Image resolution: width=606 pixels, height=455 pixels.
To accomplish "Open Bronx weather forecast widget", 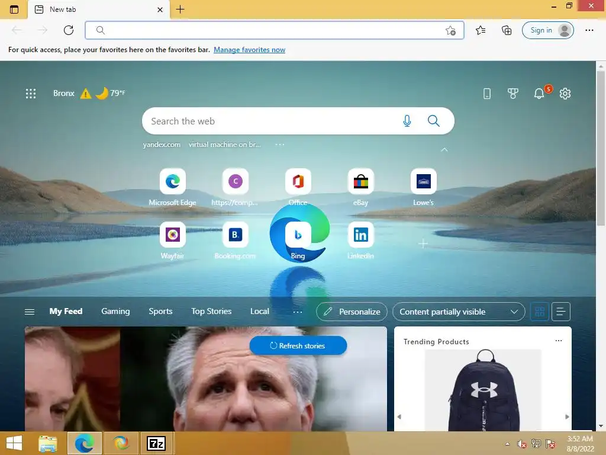I will 89,93.
